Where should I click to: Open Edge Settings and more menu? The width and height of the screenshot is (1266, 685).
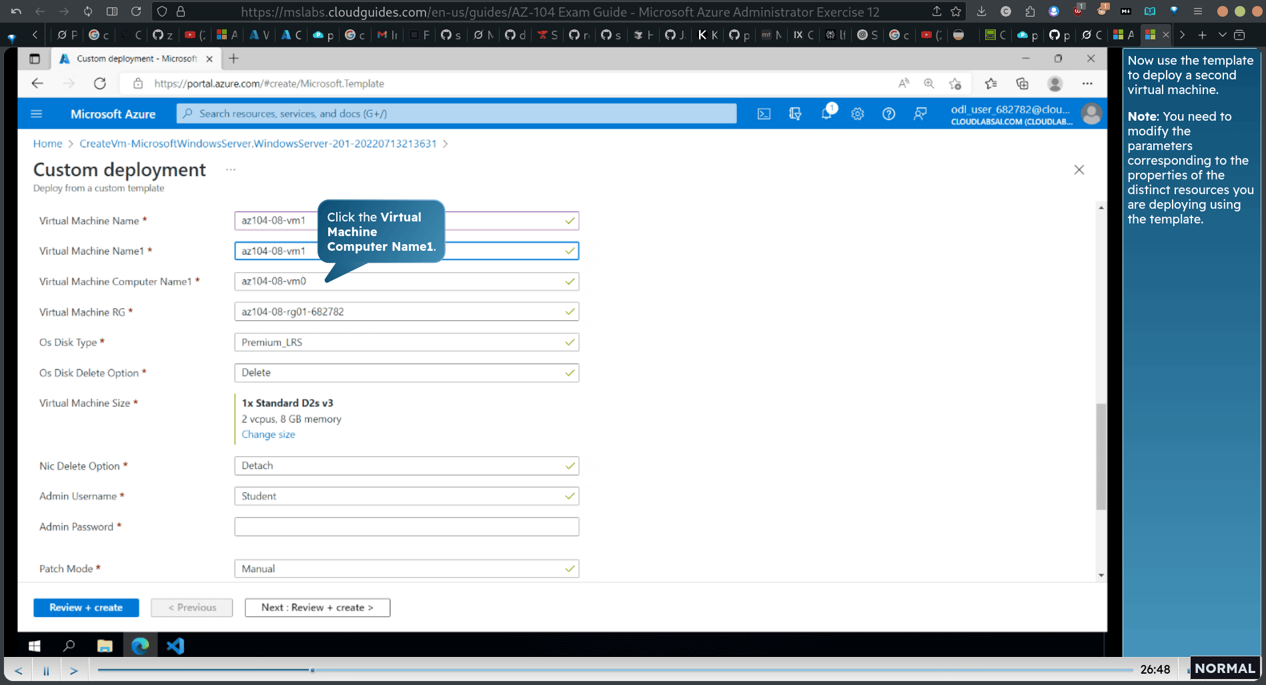pyautogui.click(x=1087, y=83)
